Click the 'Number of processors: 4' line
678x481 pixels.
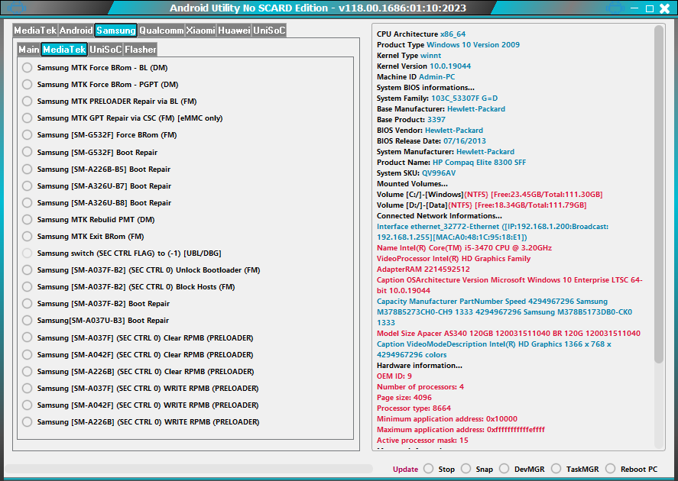[420, 387]
